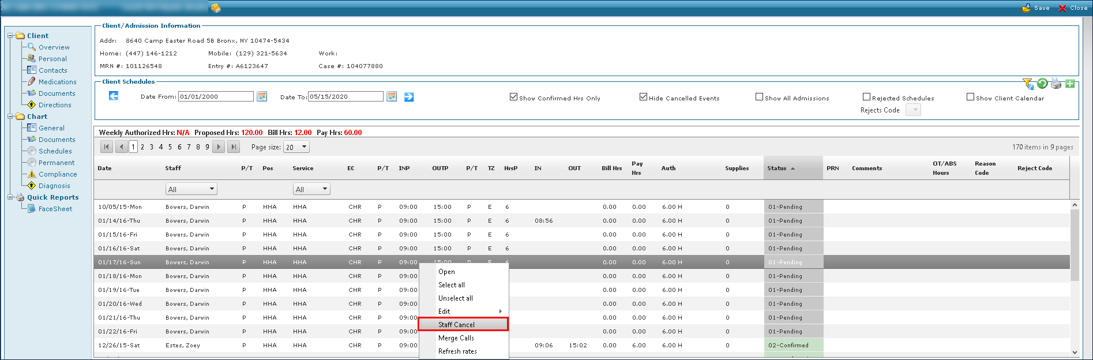The width and height of the screenshot is (1093, 360).
Task: Click the Save button
Action: 1036,8
